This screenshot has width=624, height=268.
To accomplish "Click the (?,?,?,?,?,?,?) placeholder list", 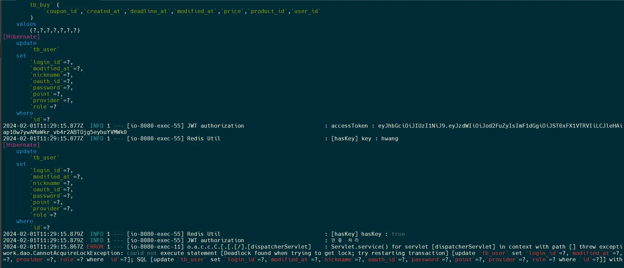I will pos(55,30).
